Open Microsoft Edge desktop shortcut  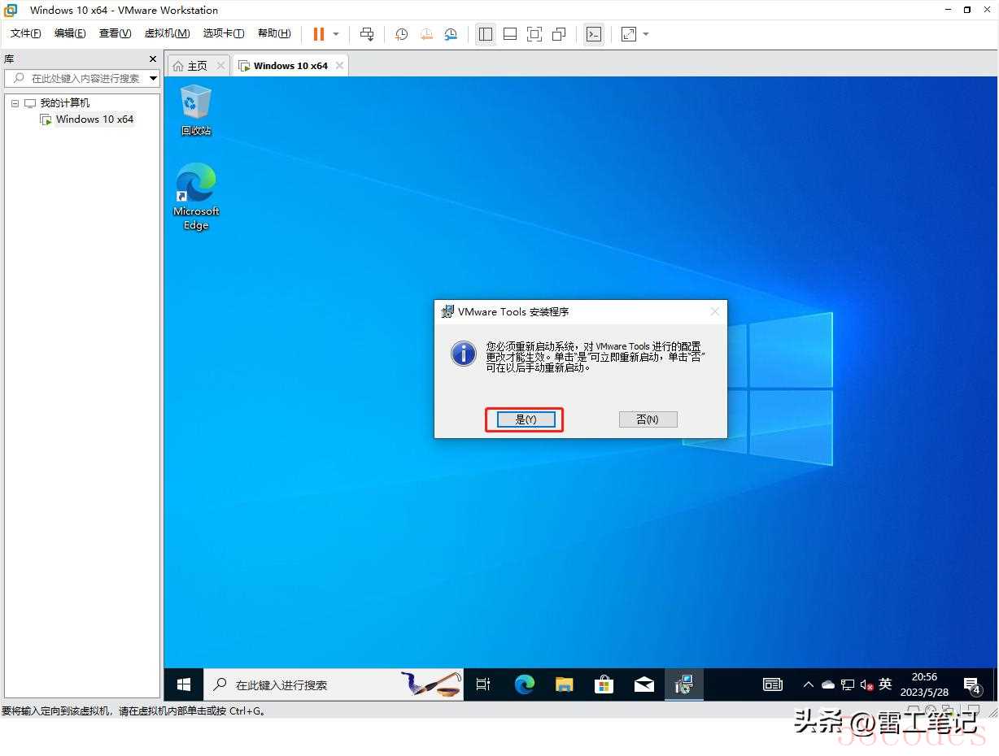click(x=196, y=197)
